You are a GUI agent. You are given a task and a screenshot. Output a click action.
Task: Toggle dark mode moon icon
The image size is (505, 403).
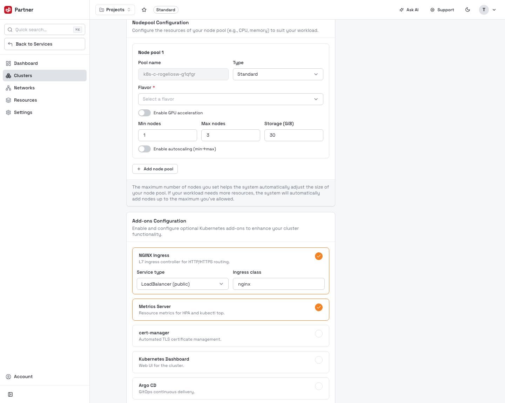467,10
